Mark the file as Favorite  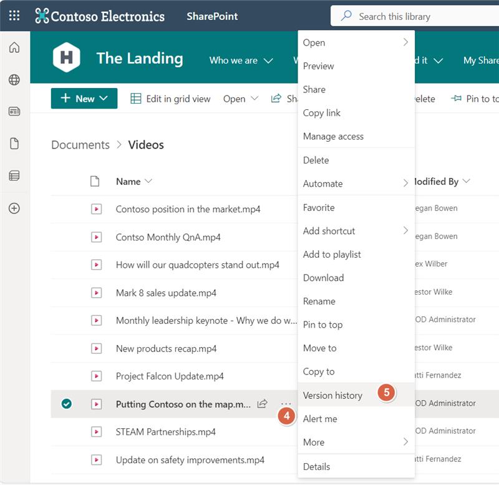pyautogui.click(x=356, y=208)
